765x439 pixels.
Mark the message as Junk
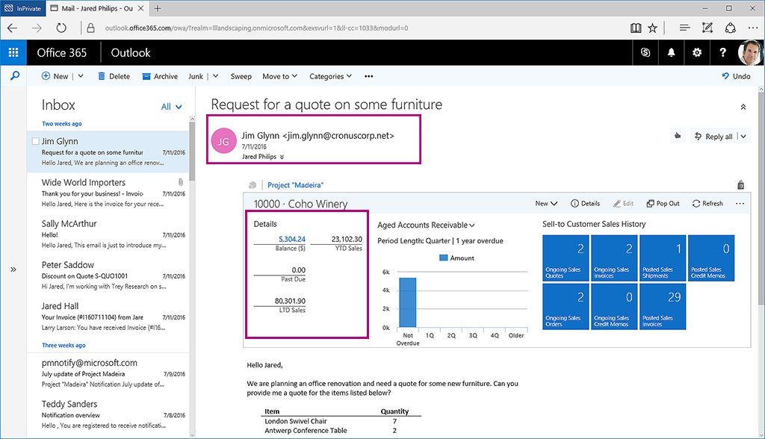coord(196,76)
